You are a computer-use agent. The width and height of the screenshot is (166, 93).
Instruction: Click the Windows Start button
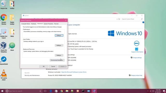point(2,91)
